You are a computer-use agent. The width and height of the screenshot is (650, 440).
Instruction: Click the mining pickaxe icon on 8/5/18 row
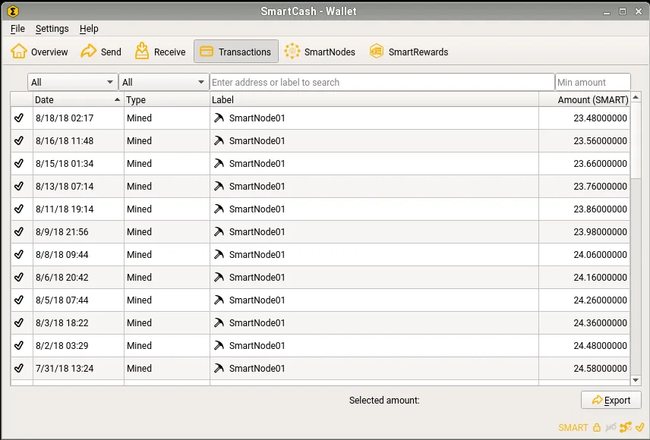coord(219,300)
